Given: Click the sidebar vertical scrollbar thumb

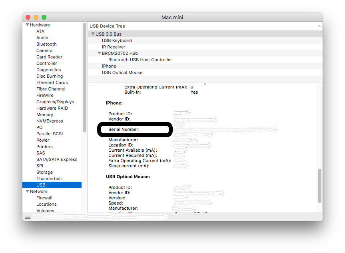Looking at the screenshot, I should tap(85, 78).
